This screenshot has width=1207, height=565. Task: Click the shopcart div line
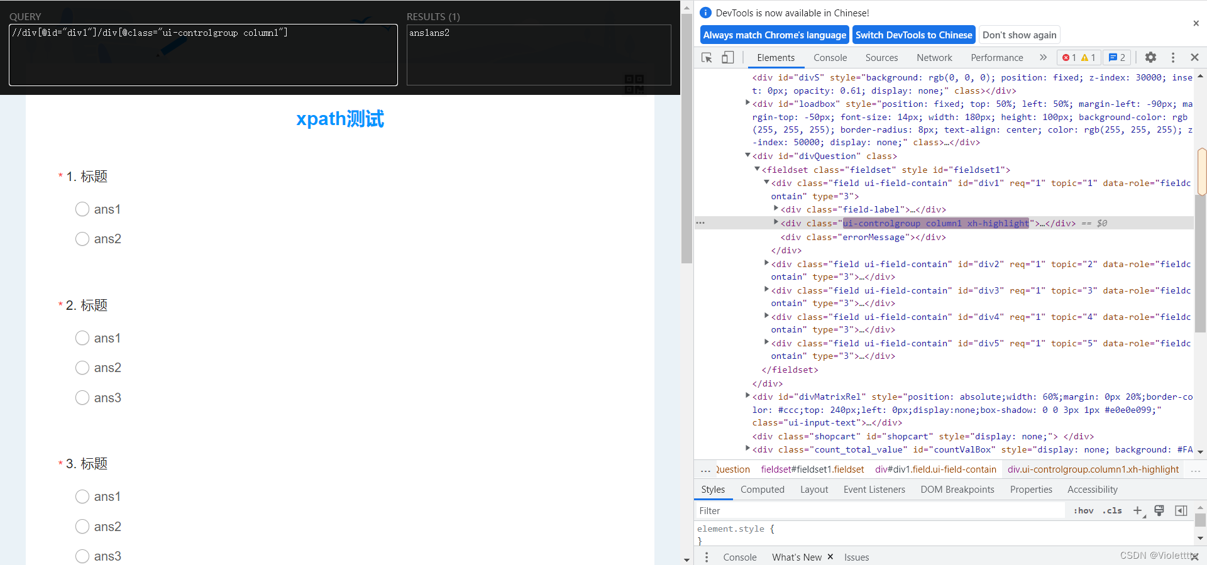click(x=923, y=436)
